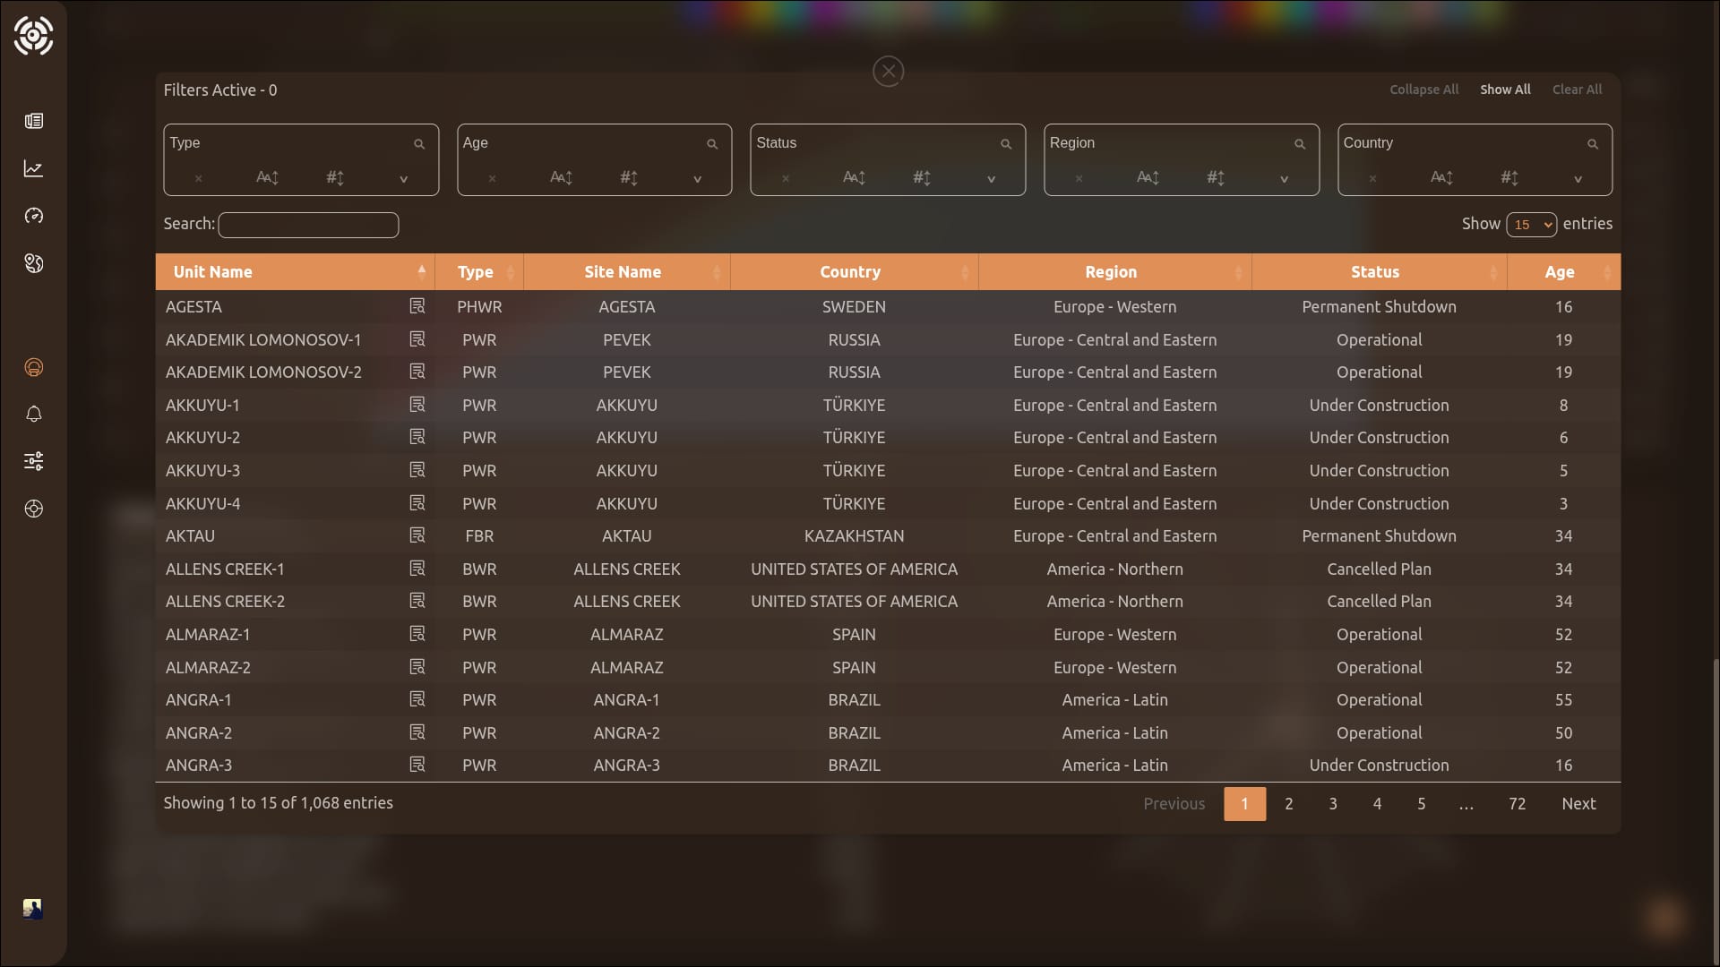Click current page 1 button
This screenshot has width=1720, height=967.
[x=1244, y=804]
